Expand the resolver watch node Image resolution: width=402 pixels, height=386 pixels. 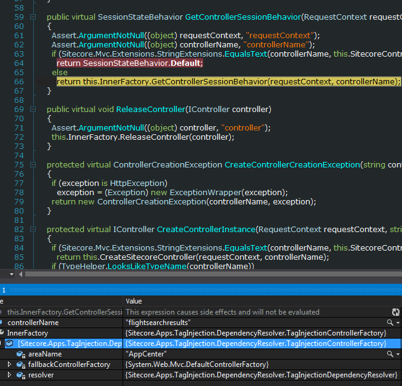pos(9,375)
